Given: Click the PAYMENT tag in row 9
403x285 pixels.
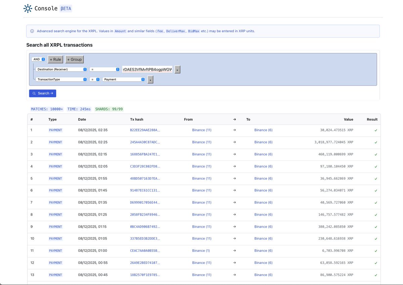Looking at the screenshot, I should point(55,227).
